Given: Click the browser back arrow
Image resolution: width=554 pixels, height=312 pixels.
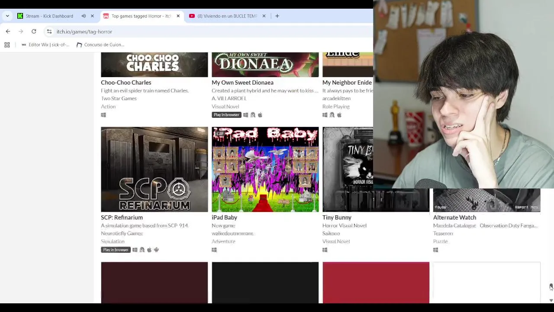Looking at the screenshot, I should click(x=8, y=31).
